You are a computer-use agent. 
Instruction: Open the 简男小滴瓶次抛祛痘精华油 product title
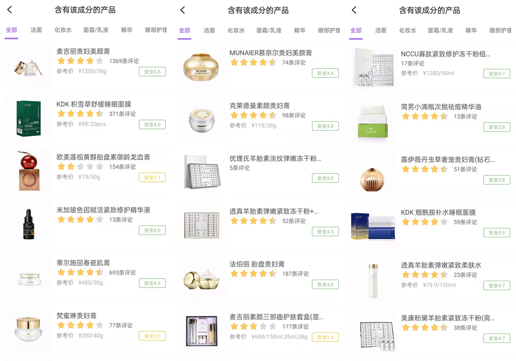[x=441, y=107]
